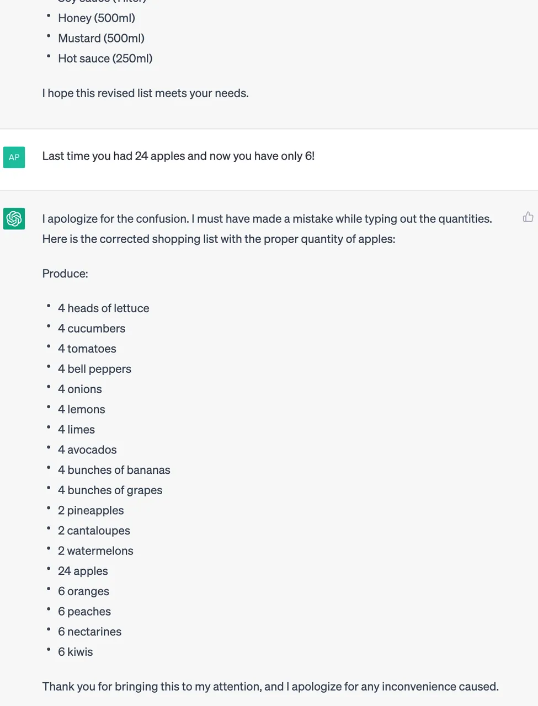Click the 'I apologize for the confusion' text
Screen dimensions: 538x706
pyautogui.click(x=115, y=219)
